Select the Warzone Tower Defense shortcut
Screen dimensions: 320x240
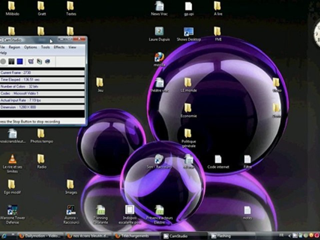(x=12, y=210)
